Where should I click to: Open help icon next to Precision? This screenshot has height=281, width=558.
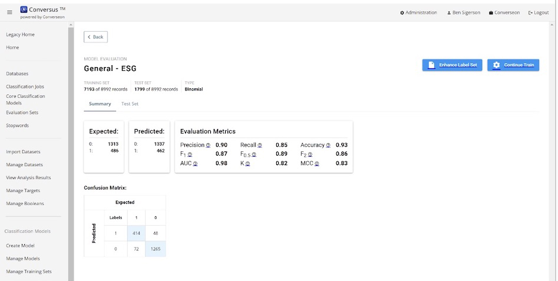tap(208, 145)
